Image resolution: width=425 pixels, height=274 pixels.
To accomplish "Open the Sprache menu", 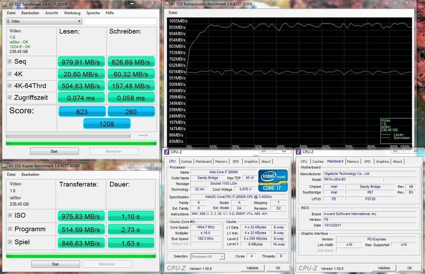I will (x=93, y=13).
